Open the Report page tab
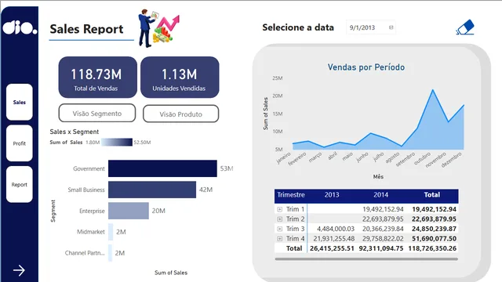This screenshot has width=502, height=282. tap(19, 185)
